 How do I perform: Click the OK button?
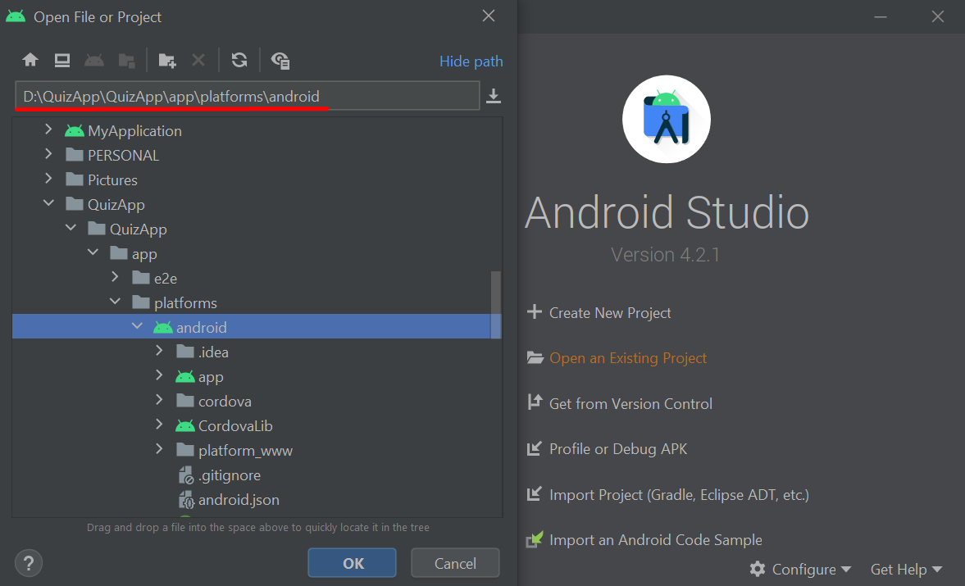point(352,563)
